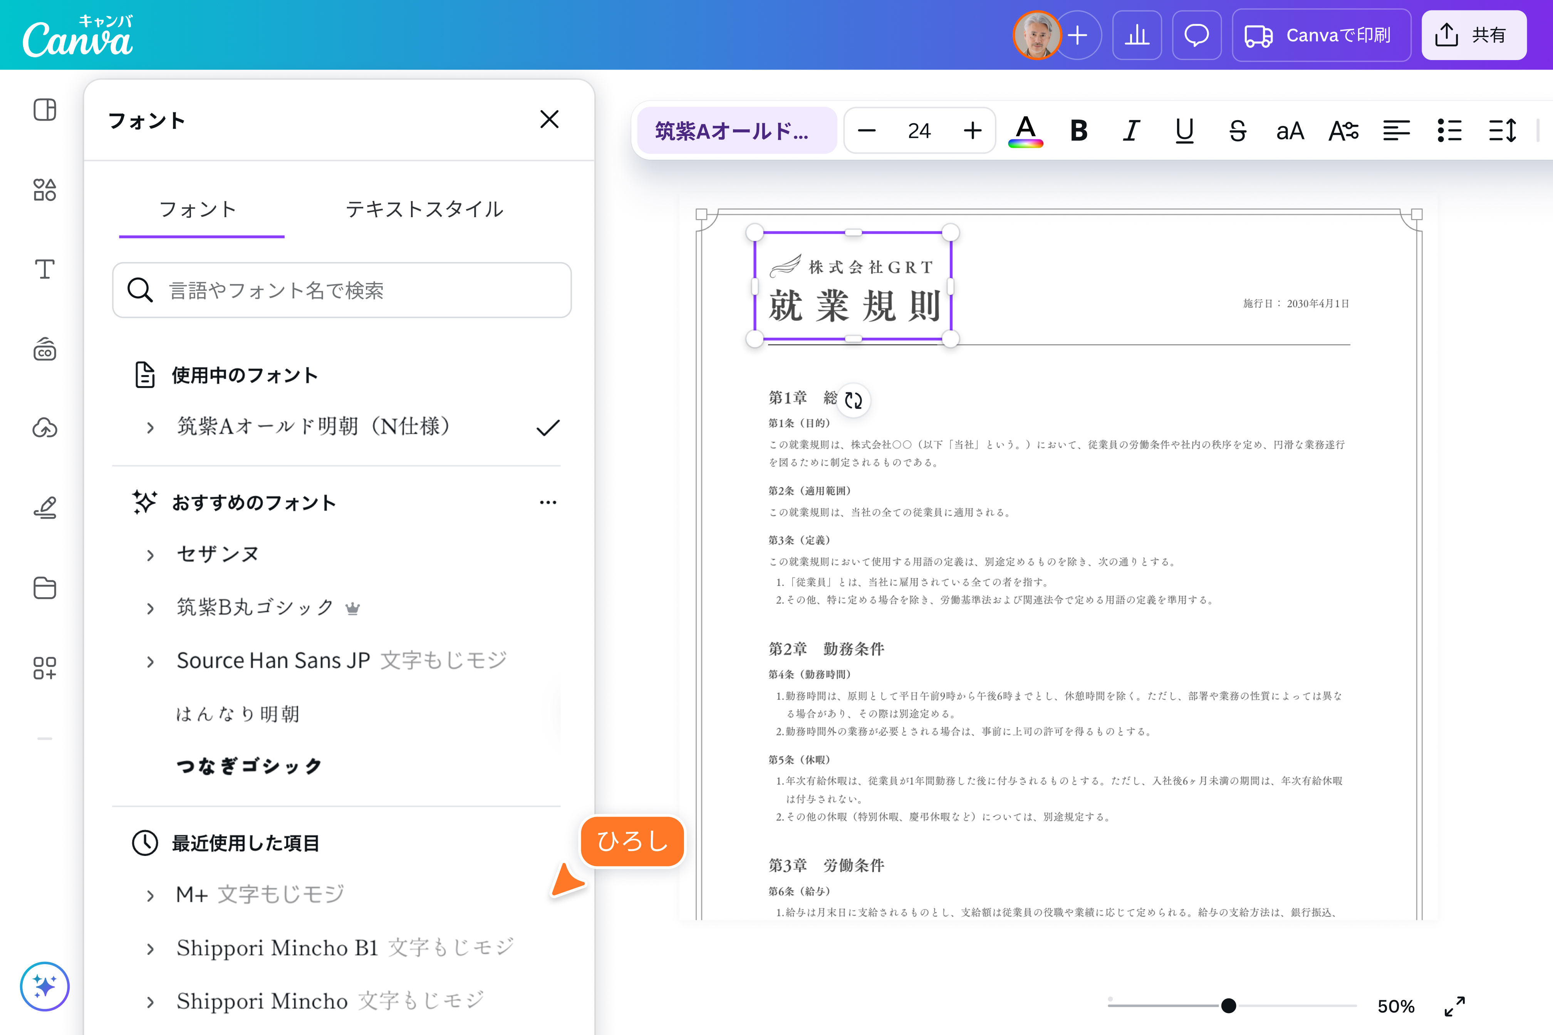Switch to the テキストスタイル tab
This screenshot has height=1035, width=1553.
[424, 209]
